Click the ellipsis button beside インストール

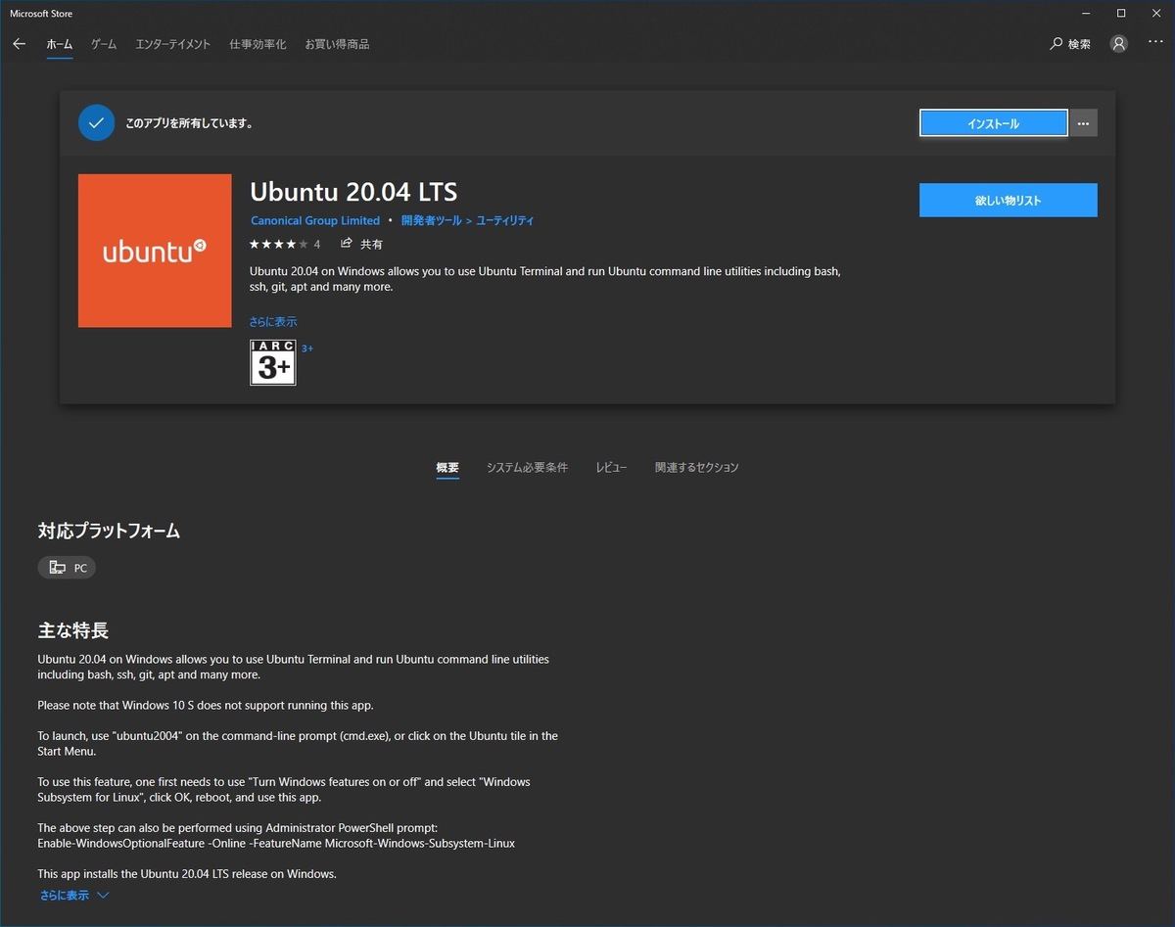point(1083,123)
